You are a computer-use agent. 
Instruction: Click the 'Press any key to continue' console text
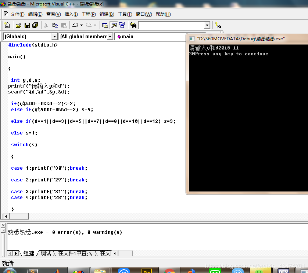tap(232, 54)
